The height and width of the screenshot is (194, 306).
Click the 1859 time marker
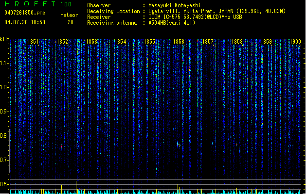coord(266,42)
